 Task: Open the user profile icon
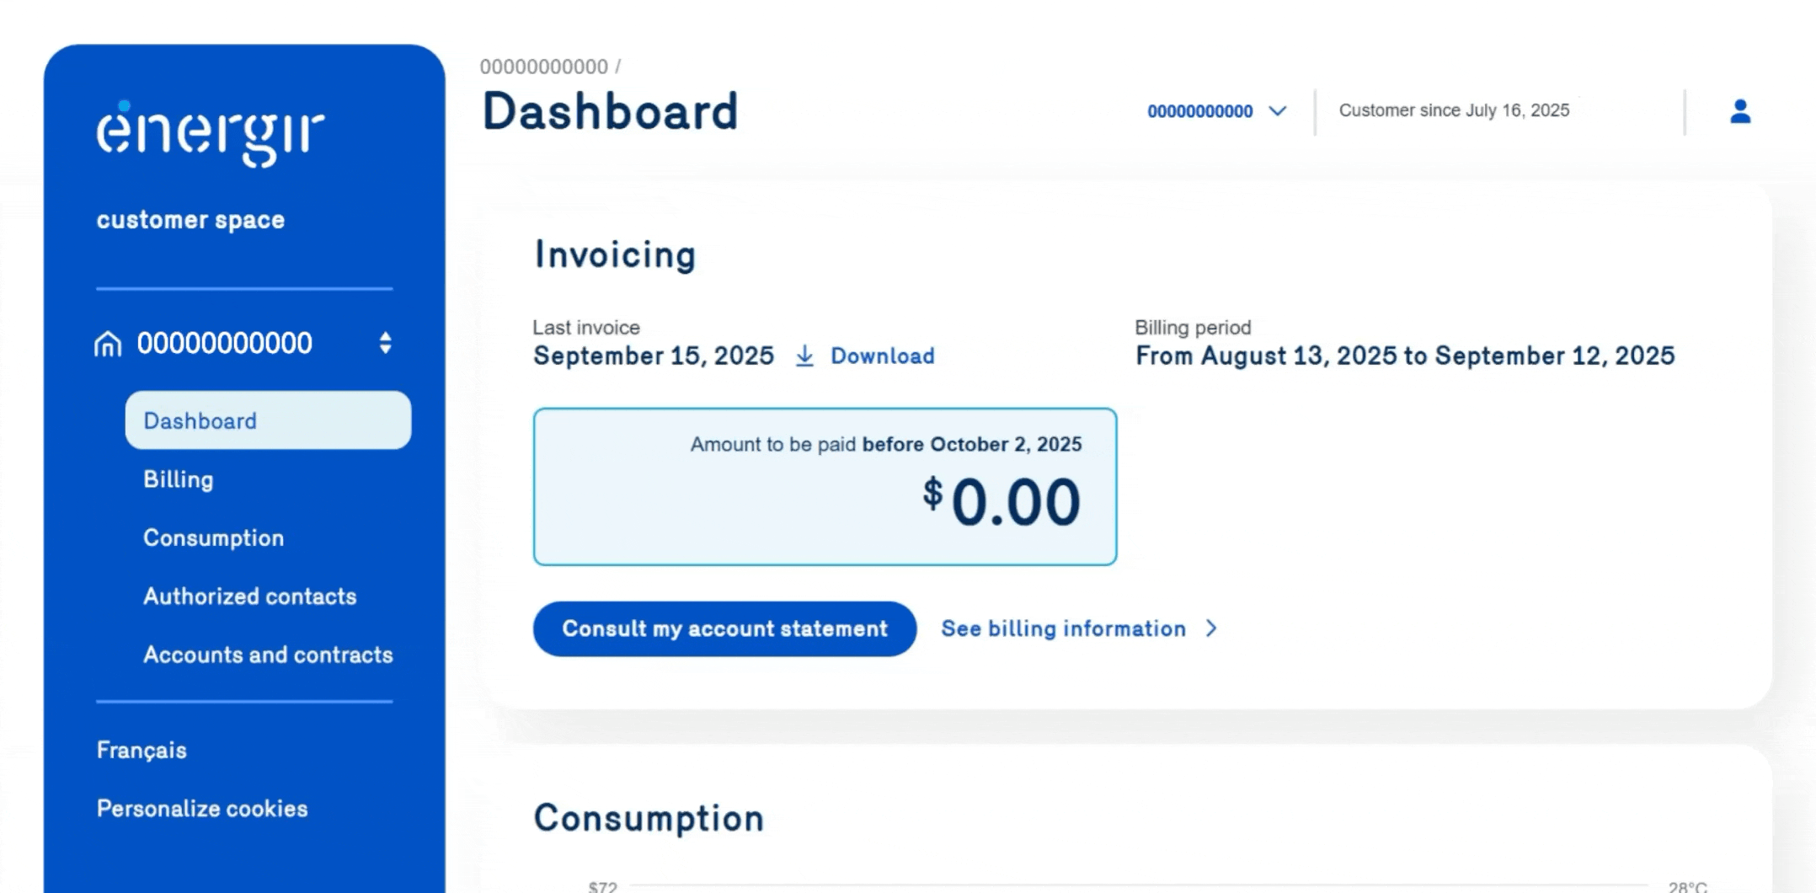(x=1740, y=111)
